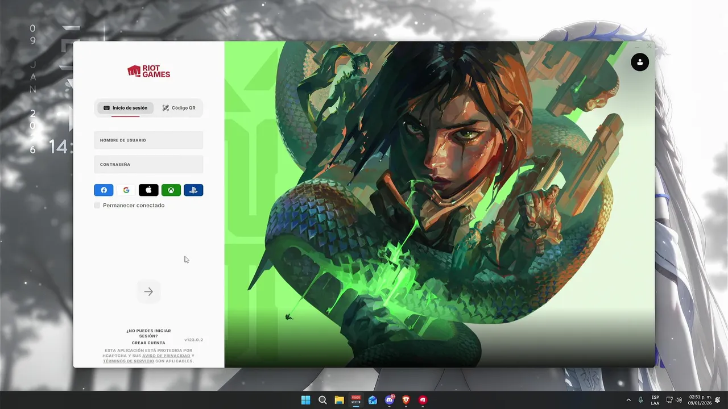Image resolution: width=728 pixels, height=409 pixels.
Task: Open Discord from the taskbar
Action: pyautogui.click(x=390, y=400)
